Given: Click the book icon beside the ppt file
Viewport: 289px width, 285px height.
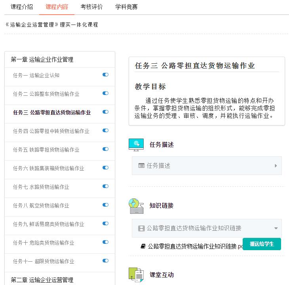Looking at the screenshot, I should [143, 246].
